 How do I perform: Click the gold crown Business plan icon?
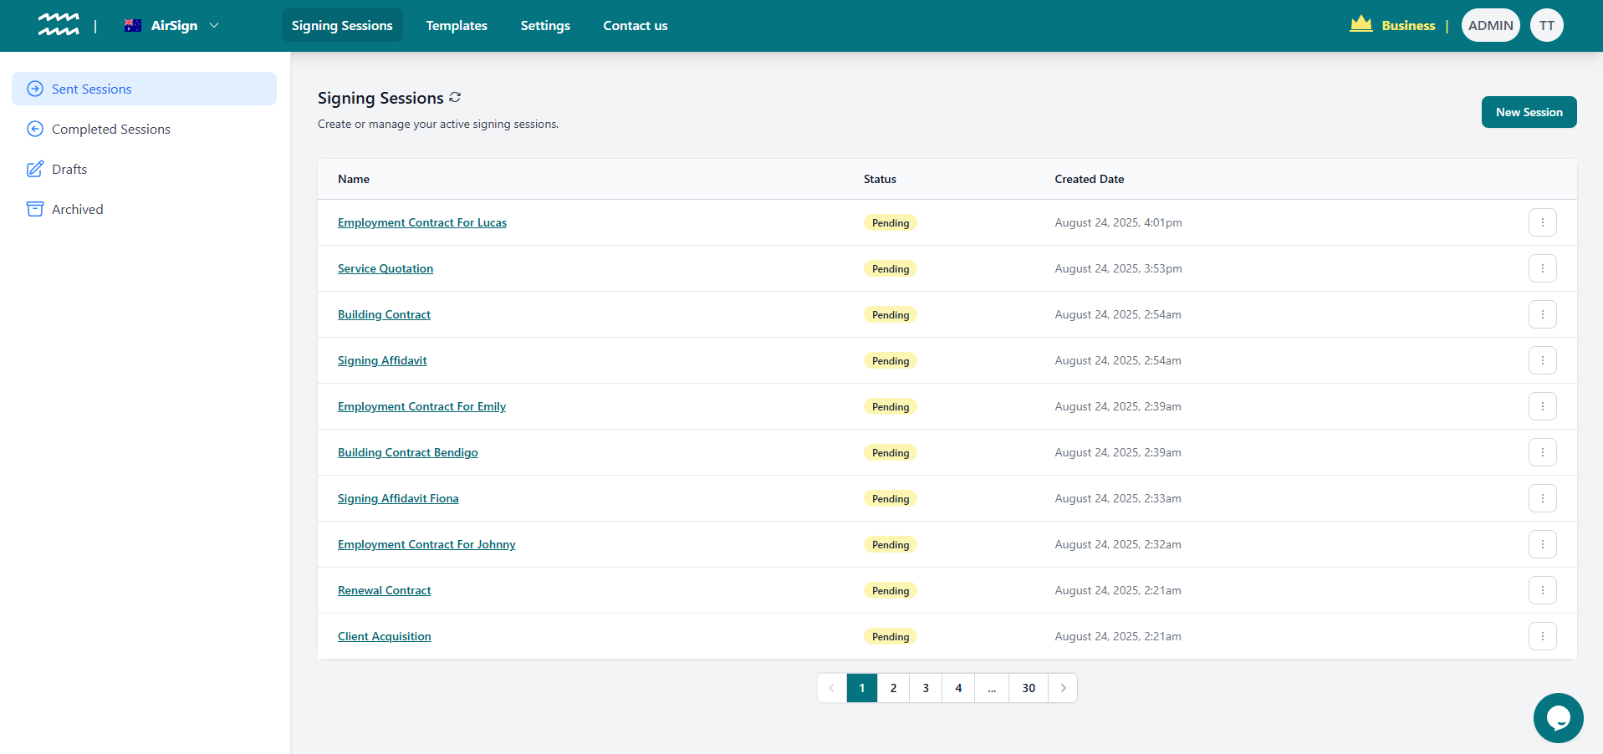(1361, 24)
